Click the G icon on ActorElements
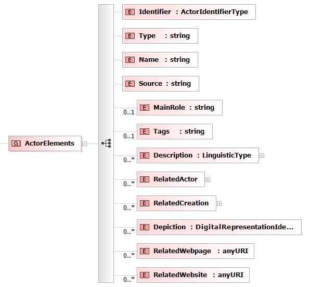This screenshot has width=310, height=287. tap(16, 143)
